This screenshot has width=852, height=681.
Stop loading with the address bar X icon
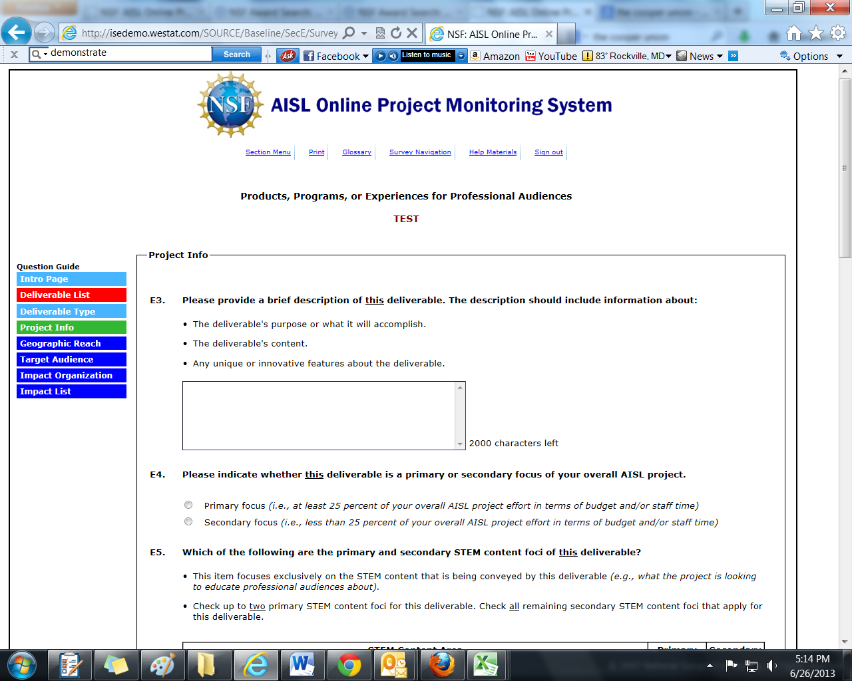pyautogui.click(x=412, y=33)
